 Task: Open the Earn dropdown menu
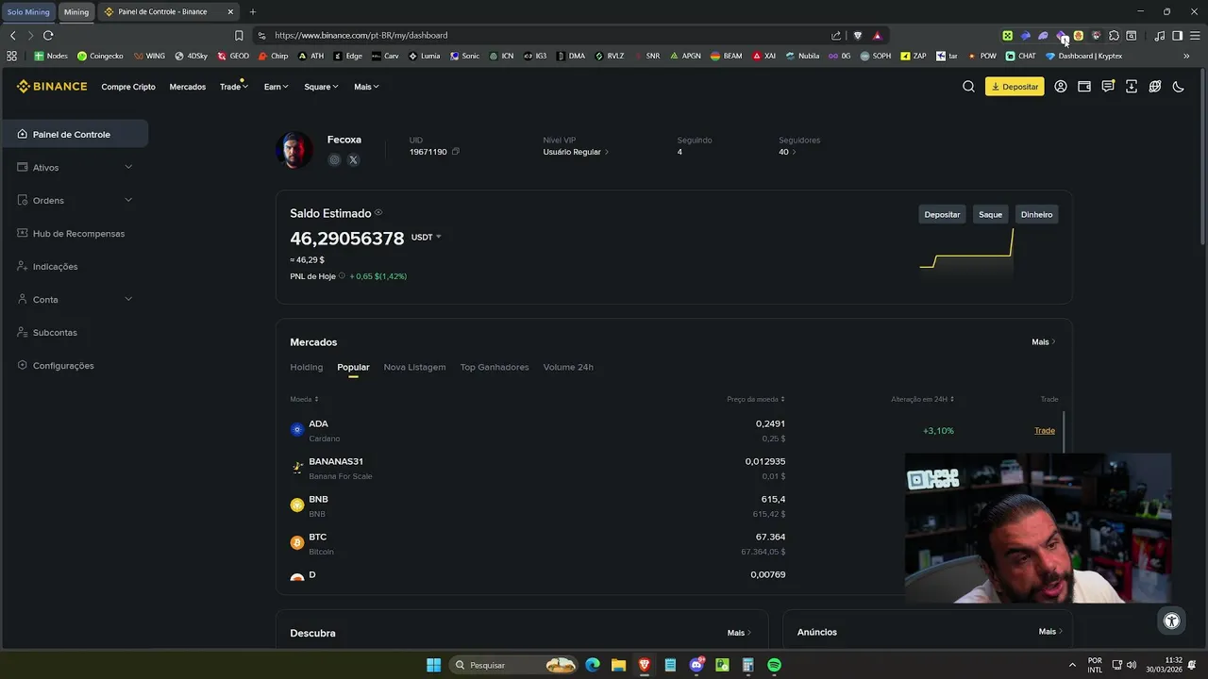[276, 87]
